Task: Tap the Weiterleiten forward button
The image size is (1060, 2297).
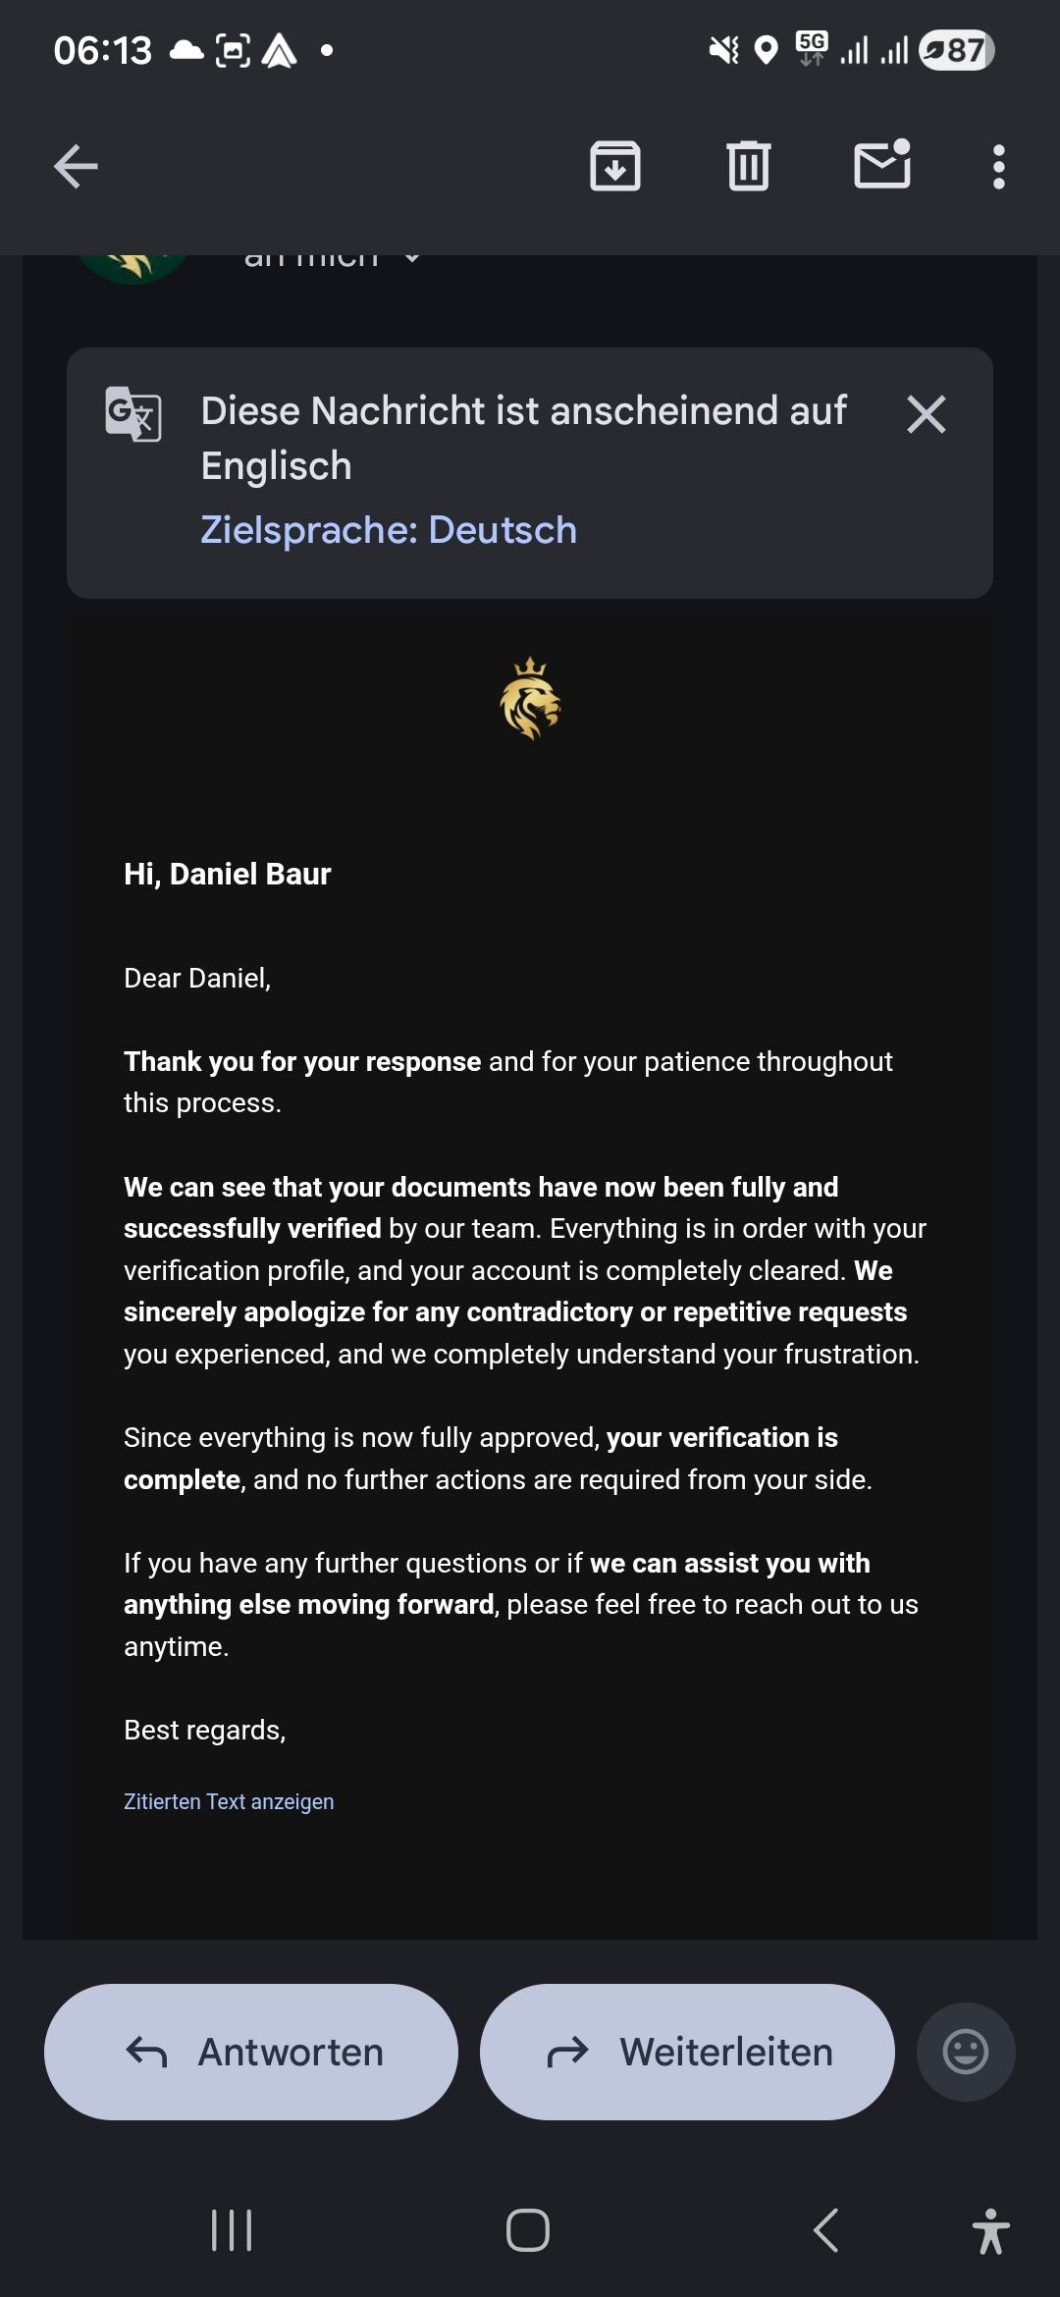Action: click(687, 2052)
